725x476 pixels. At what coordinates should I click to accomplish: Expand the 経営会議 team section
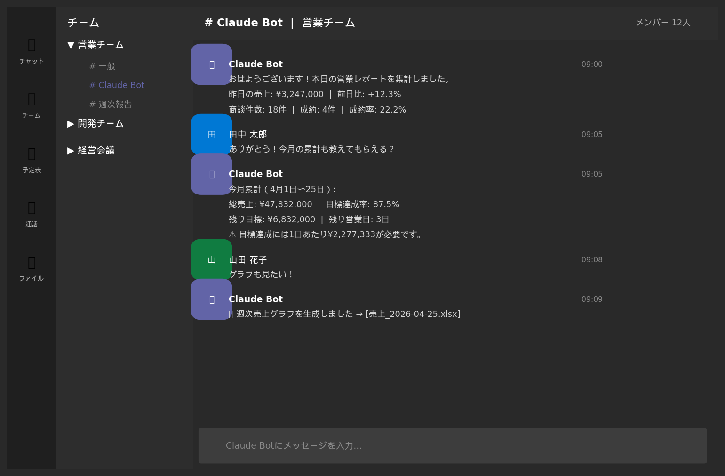click(x=91, y=150)
